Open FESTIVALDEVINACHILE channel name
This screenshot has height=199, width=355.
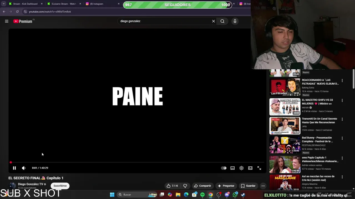click(314, 145)
